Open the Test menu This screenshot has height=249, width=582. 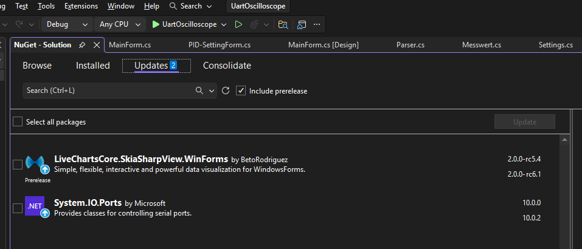point(21,6)
